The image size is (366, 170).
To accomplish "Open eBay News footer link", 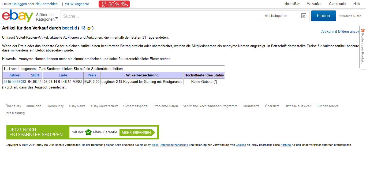I will click(77, 106).
